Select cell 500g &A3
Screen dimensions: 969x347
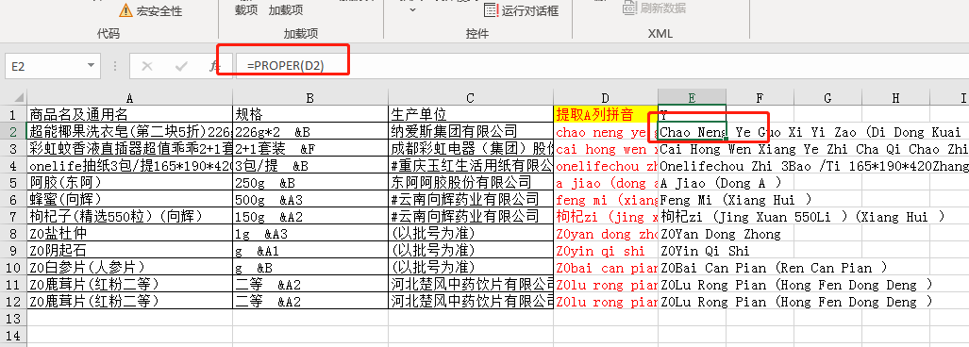point(310,200)
